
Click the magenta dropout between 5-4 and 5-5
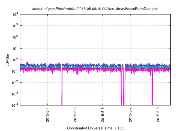point(61,88)
